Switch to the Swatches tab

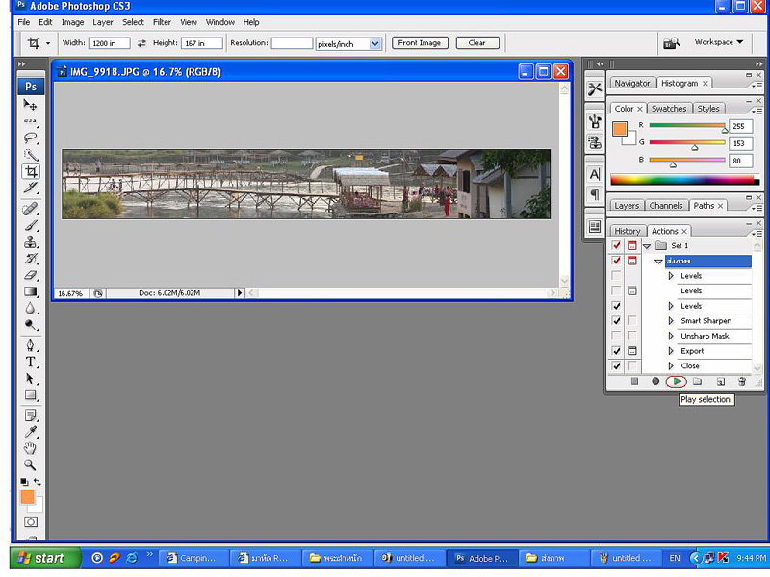(668, 109)
